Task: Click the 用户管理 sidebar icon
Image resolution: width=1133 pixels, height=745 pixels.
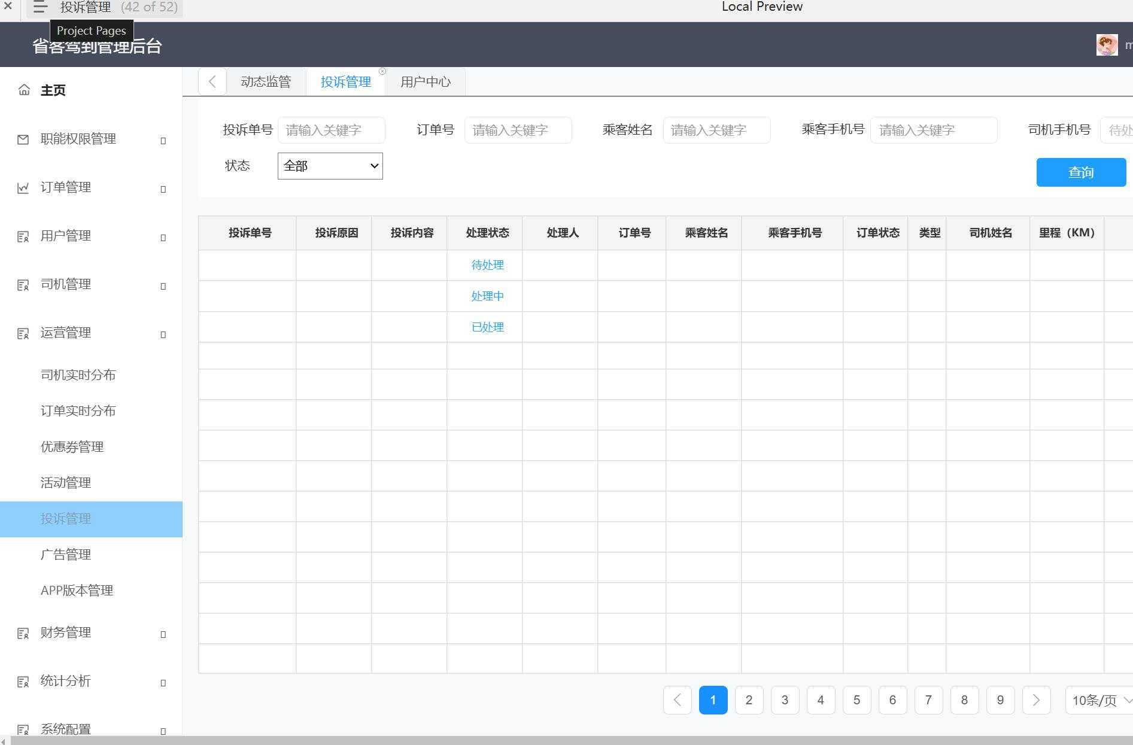Action: tap(23, 237)
